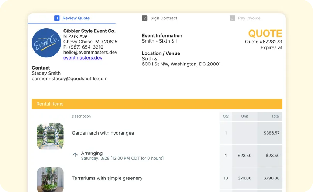Click the hello@eventmasters.dev email address

90,53
